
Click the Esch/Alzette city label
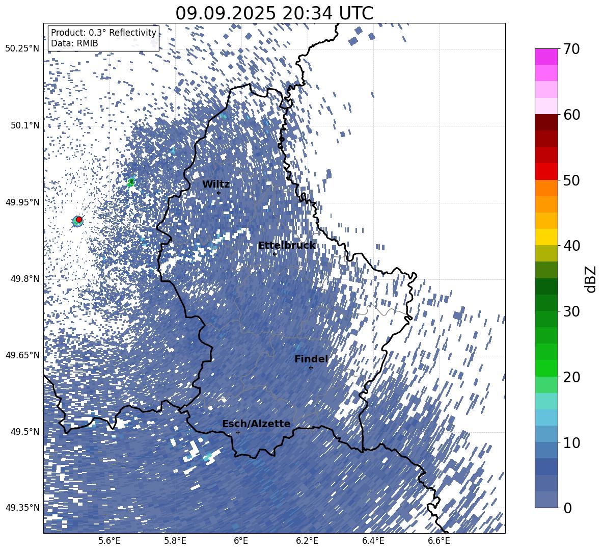tap(256, 424)
